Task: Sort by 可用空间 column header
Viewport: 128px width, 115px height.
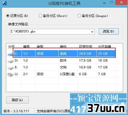Action: point(86,47)
